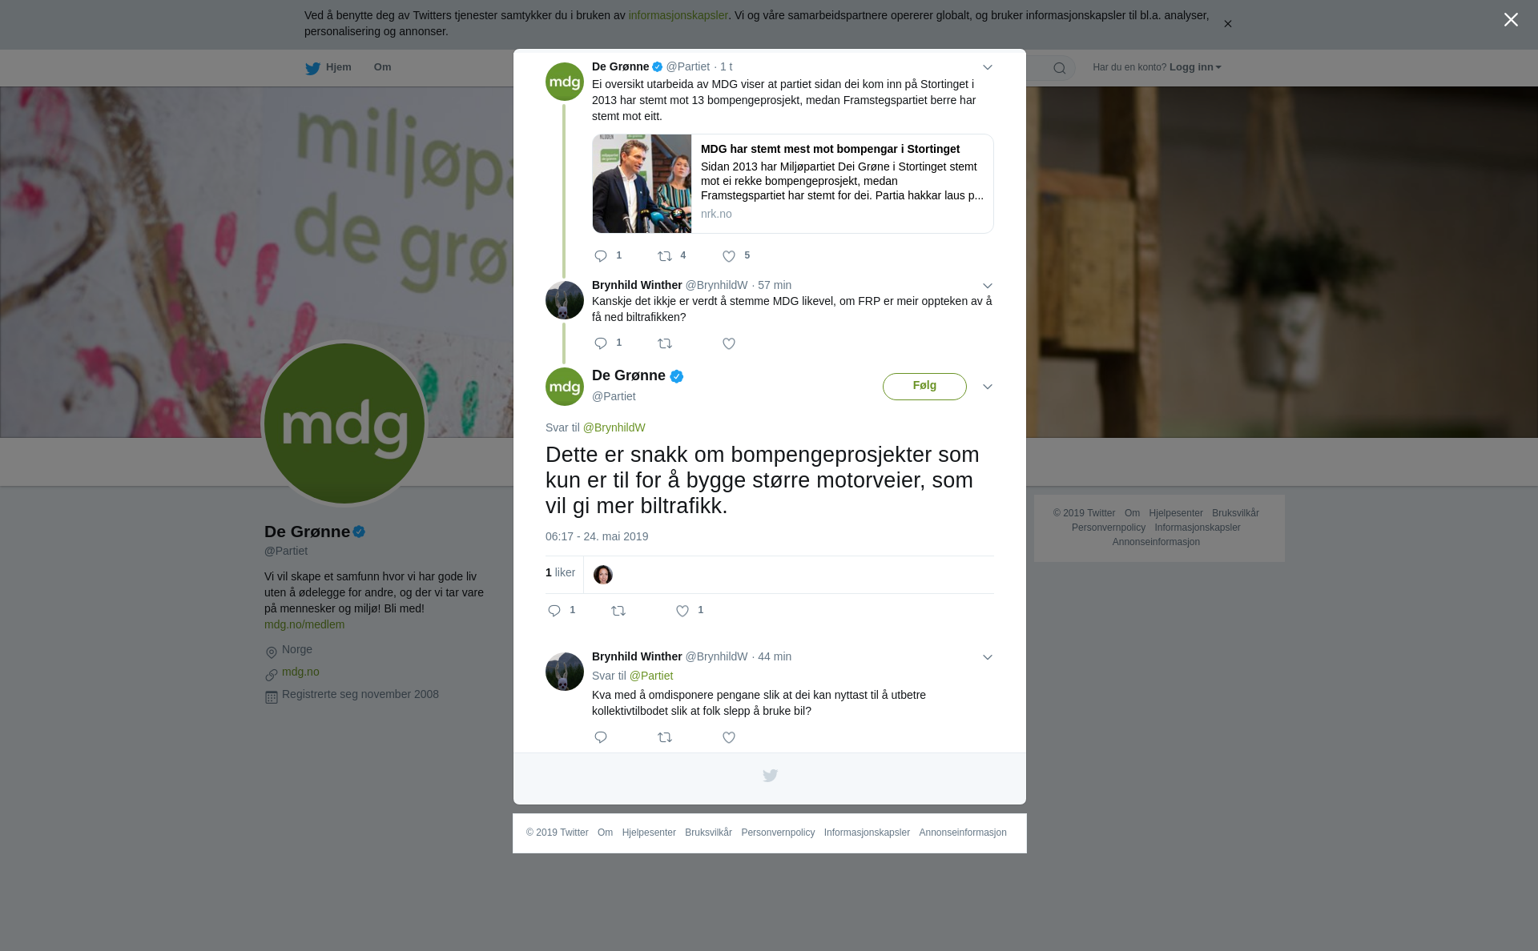The height and width of the screenshot is (951, 1538).
Task: Retweet the tweet about bompengeprosjekt oversikt
Action: [x=665, y=256]
